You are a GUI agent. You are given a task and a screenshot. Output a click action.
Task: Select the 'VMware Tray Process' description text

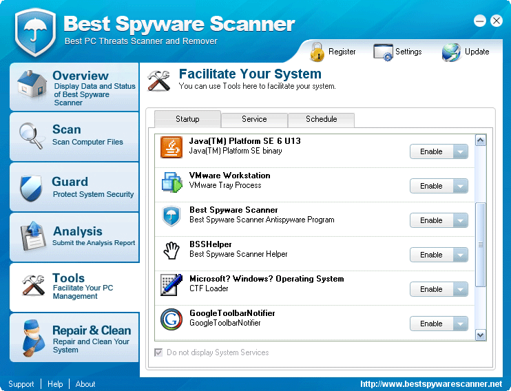[225, 185]
